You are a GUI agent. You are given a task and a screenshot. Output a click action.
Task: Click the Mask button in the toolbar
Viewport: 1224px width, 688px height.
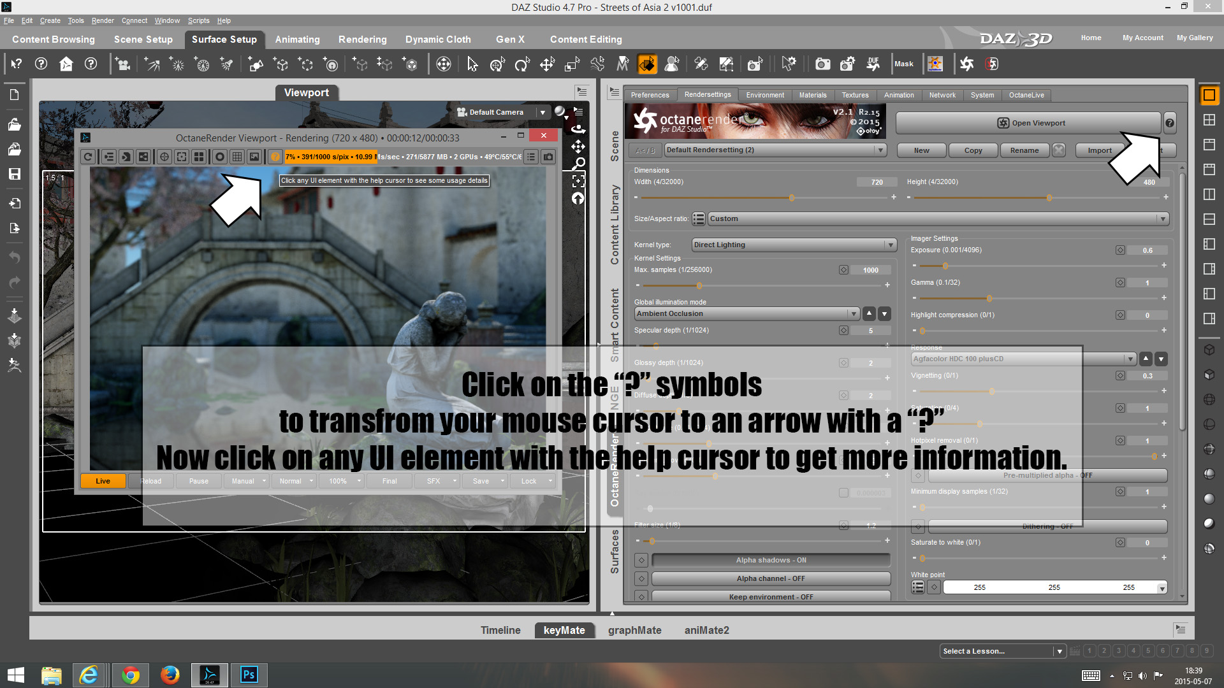(x=903, y=64)
